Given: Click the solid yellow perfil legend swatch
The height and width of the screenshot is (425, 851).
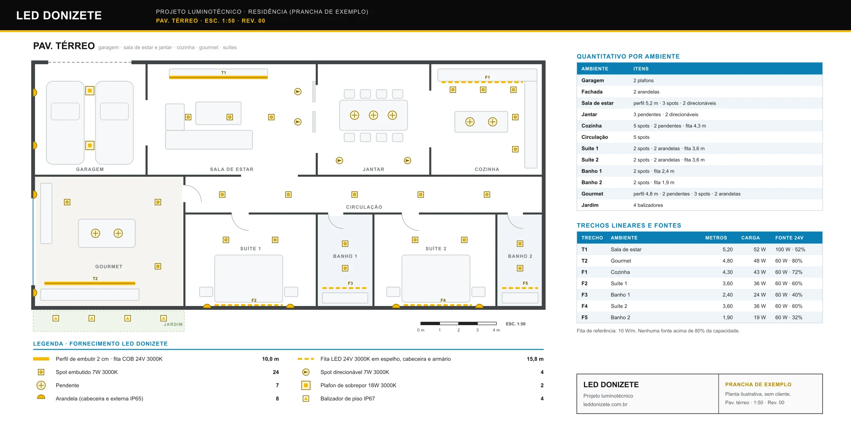Looking at the screenshot, I should click(41, 359).
